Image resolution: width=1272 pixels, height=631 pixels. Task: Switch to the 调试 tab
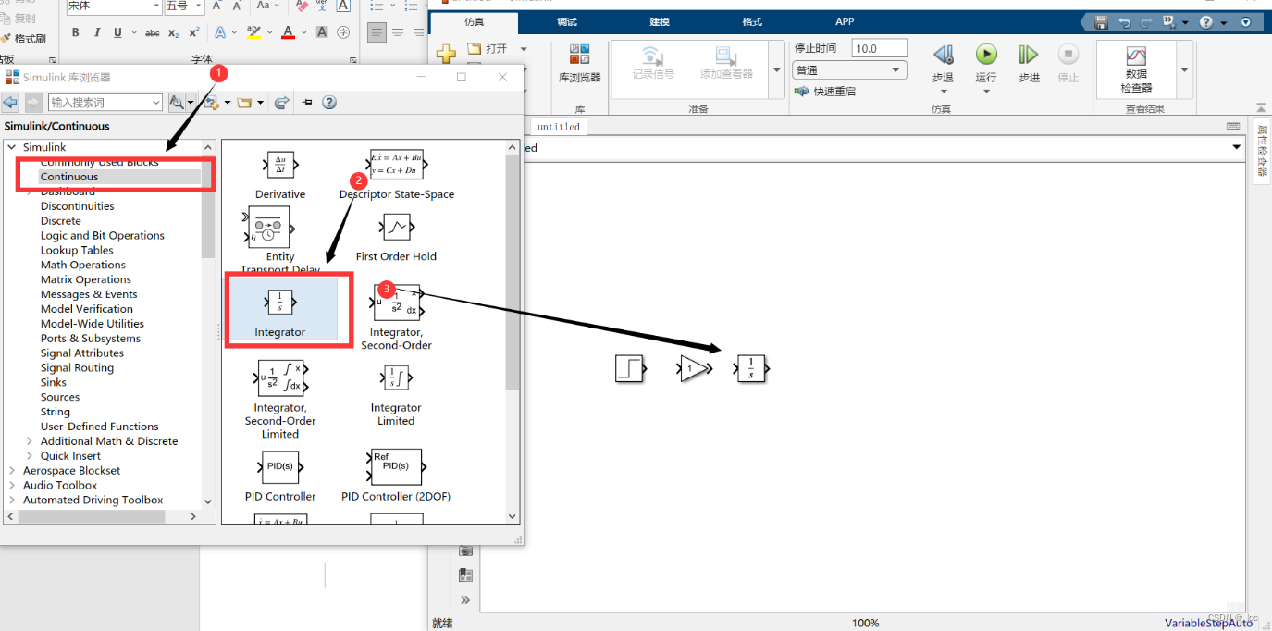[x=567, y=21]
